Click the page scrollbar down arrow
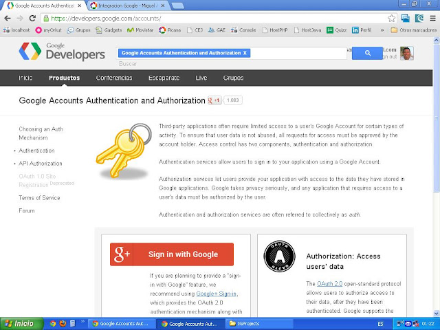Image resolution: width=440 pixels, height=330 pixels. click(x=437, y=313)
